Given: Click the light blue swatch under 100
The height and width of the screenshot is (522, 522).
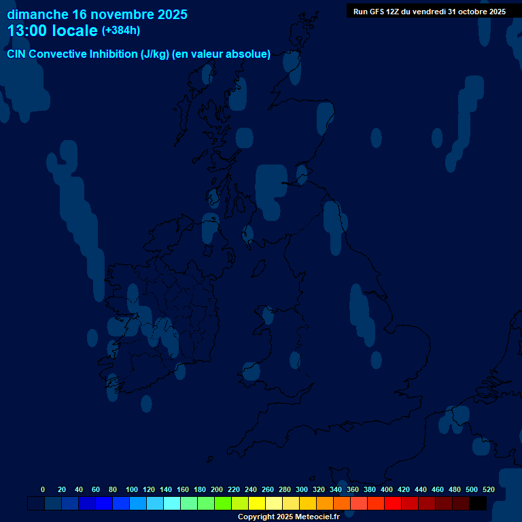Looking at the screenshot, I should tap(138, 504).
